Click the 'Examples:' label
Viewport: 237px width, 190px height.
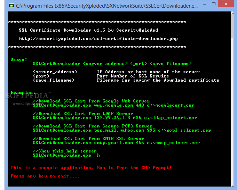[23, 92]
